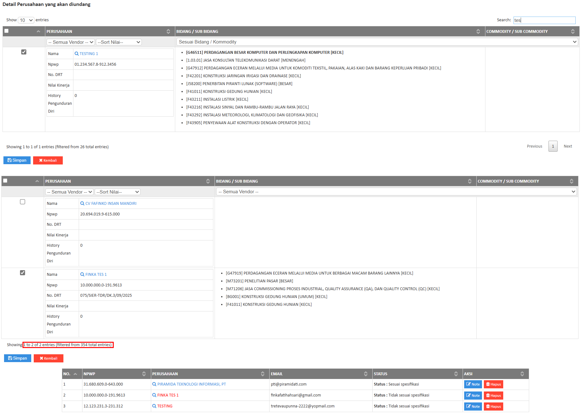Viewport: 581px width, 414px height.
Task: Click the upper Simpan button
Action: tap(17, 160)
